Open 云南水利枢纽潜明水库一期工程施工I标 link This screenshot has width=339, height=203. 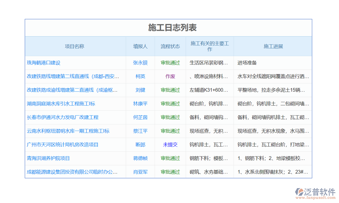coord(68,131)
